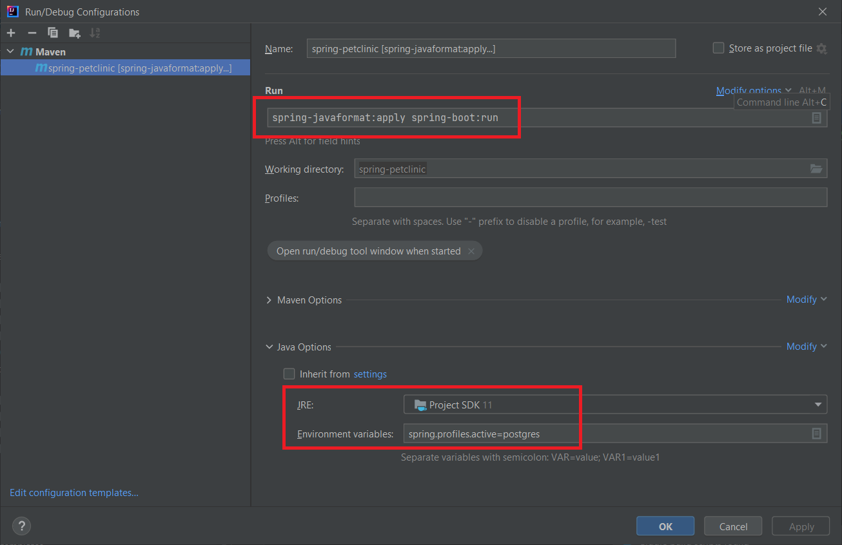Click the 'Separate with spaces' hint text
The width and height of the screenshot is (842, 545).
click(509, 222)
